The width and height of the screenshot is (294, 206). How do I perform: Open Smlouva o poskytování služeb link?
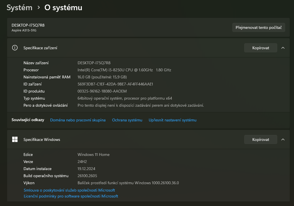click(x=69, y=190)
